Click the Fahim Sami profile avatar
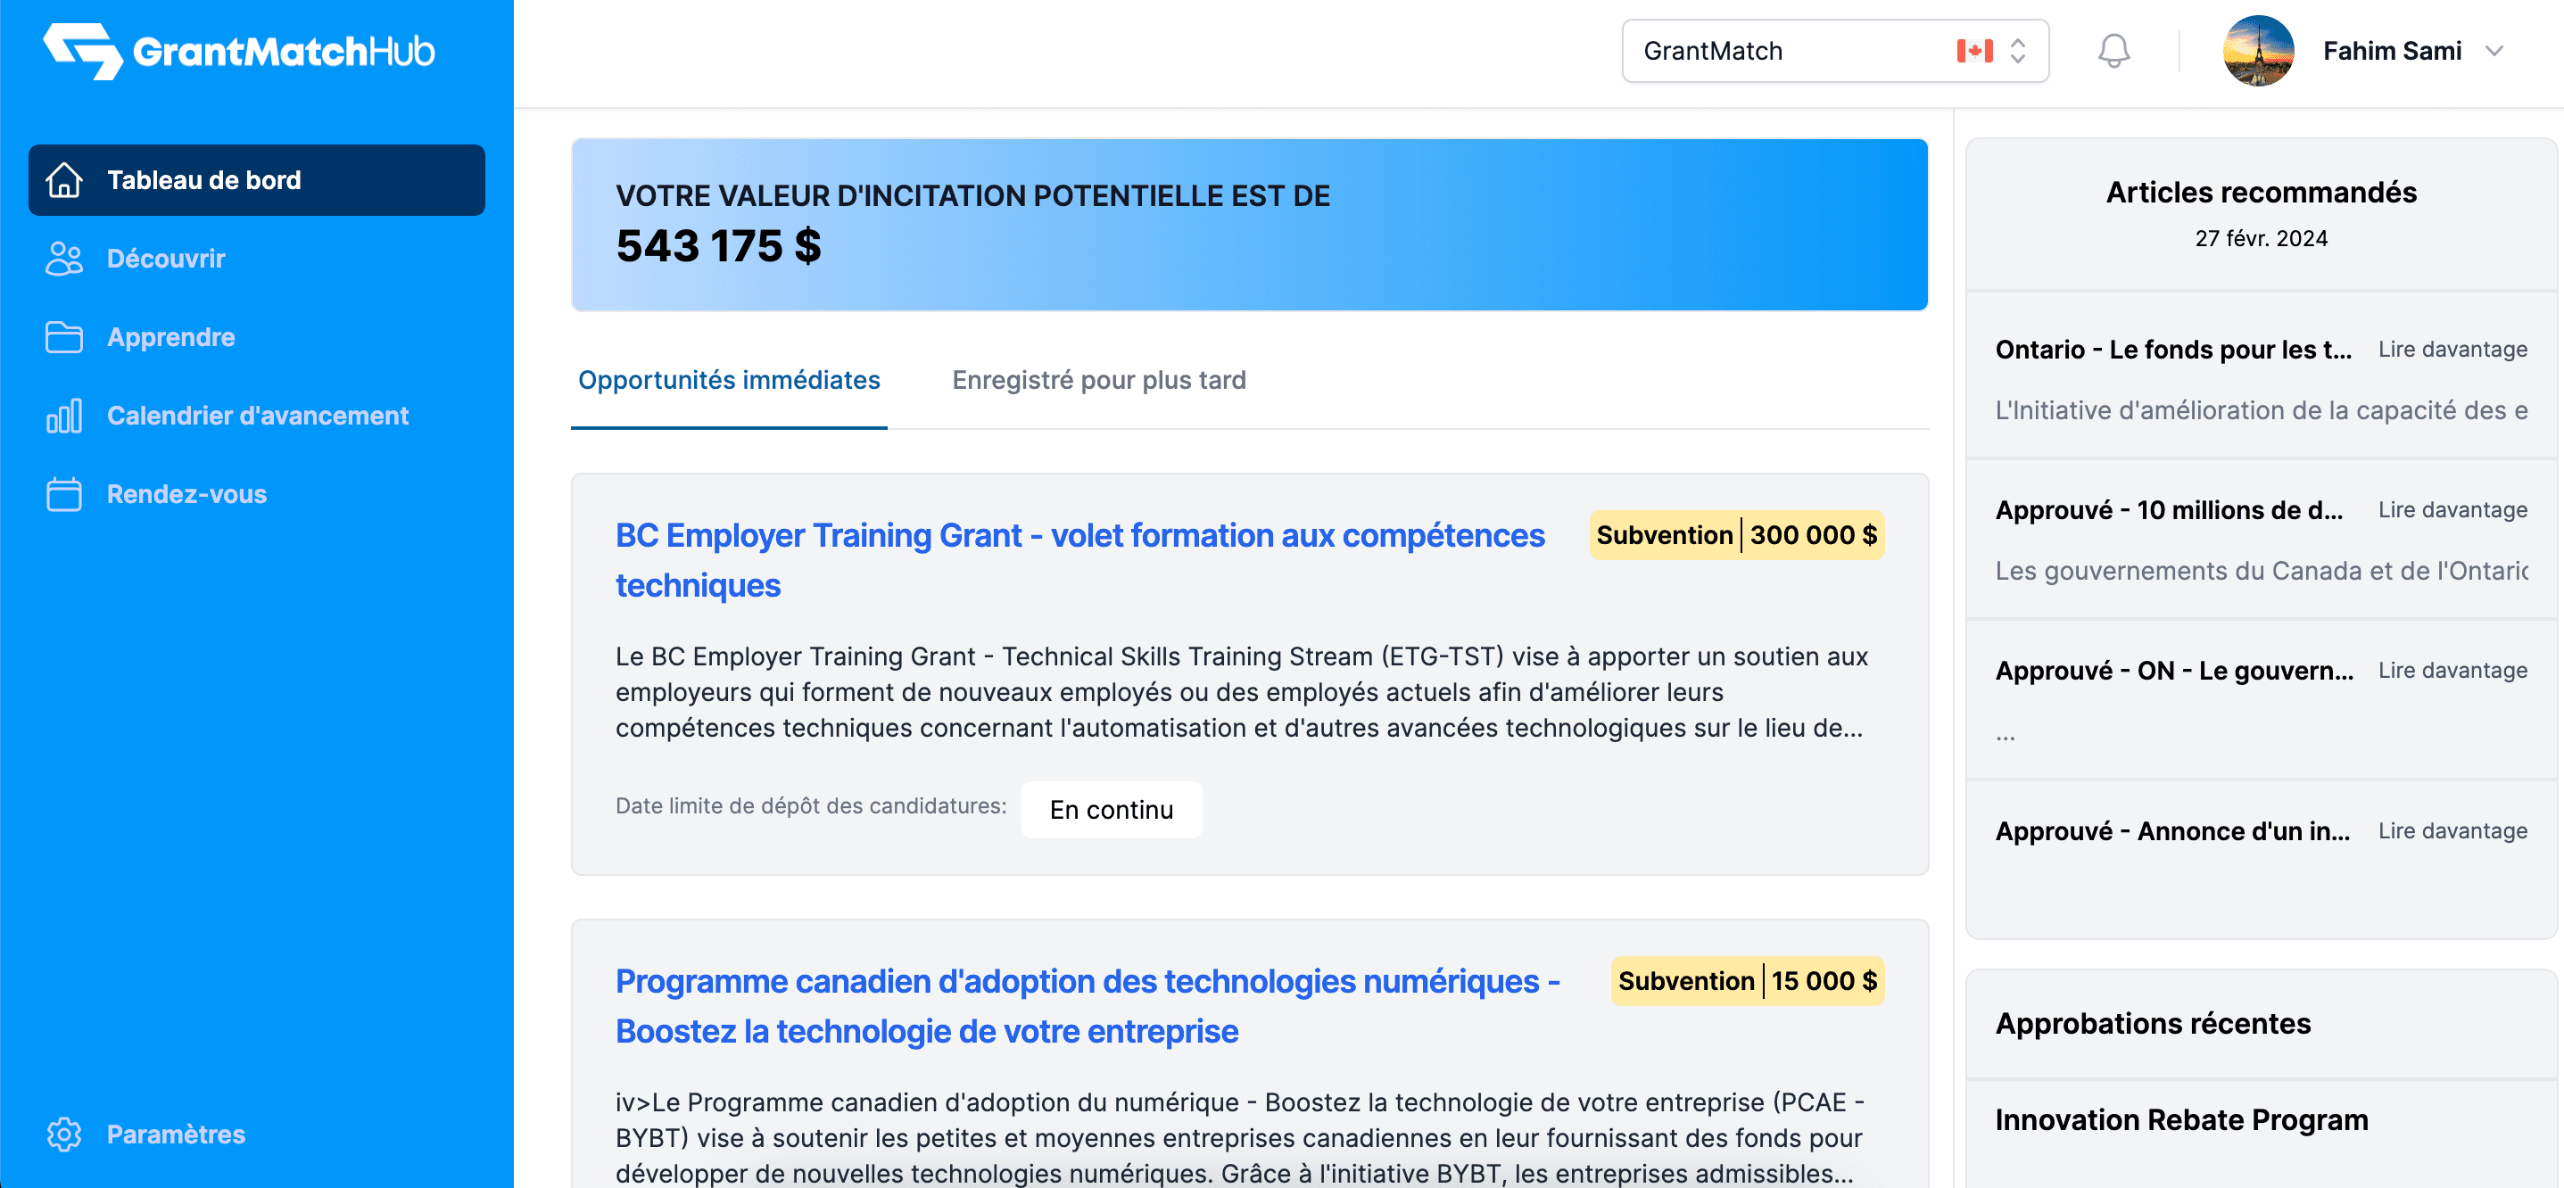This screenshot has height=1188, width=2564. tap(2258, 51)
